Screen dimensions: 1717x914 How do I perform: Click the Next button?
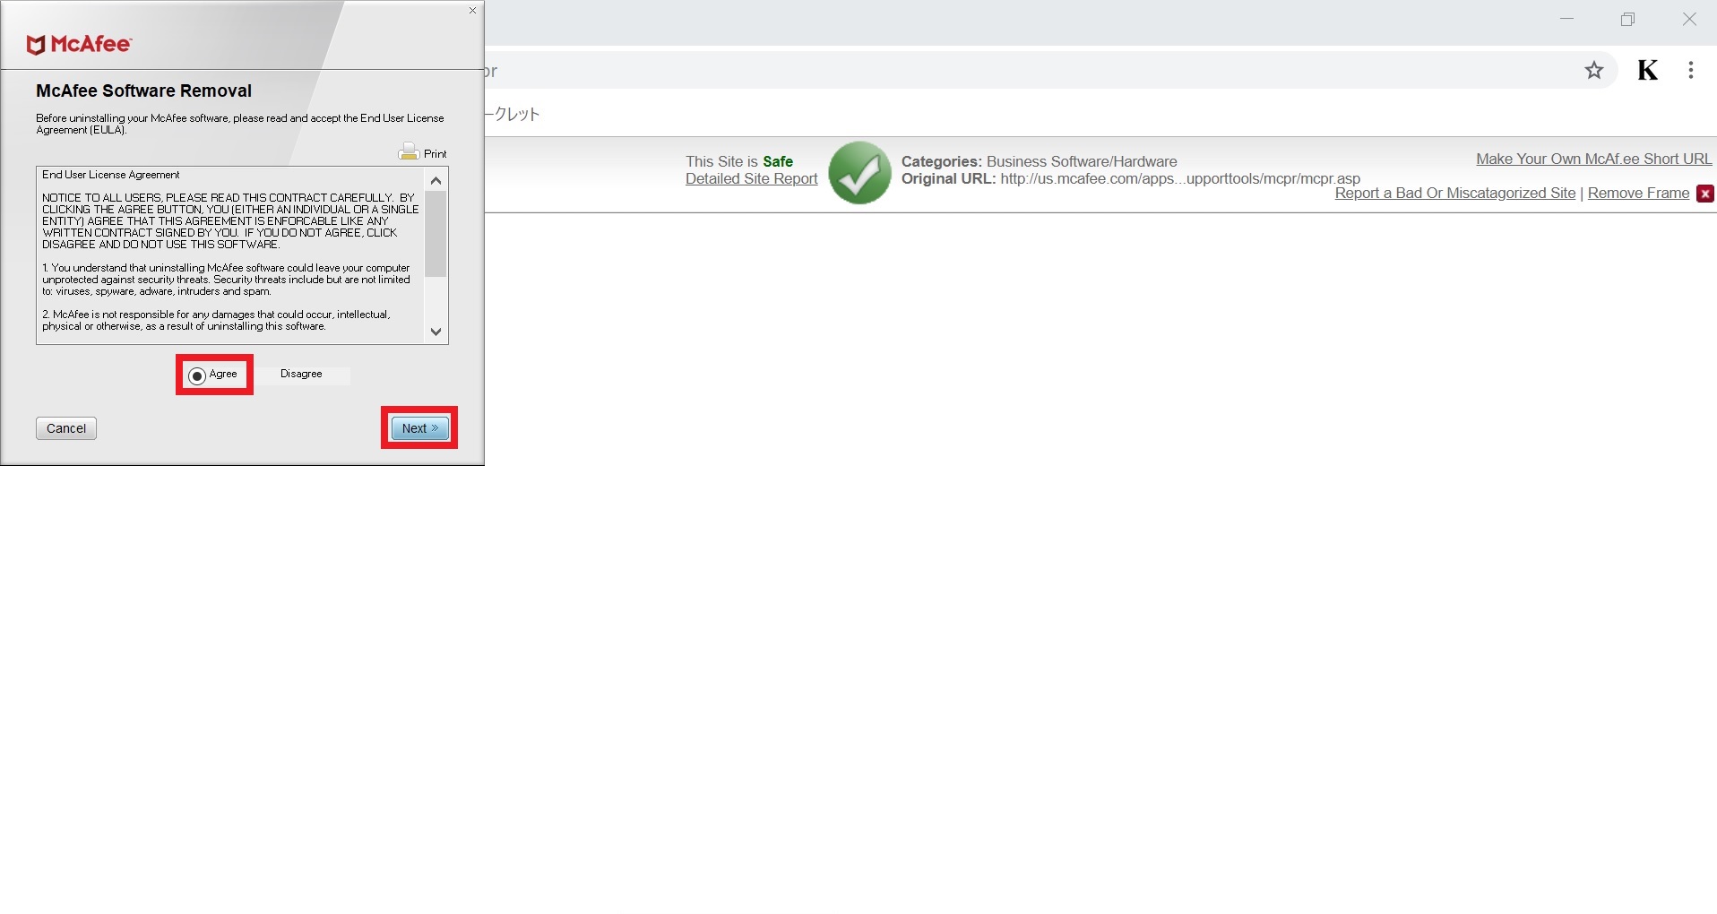tap(419, 428)
